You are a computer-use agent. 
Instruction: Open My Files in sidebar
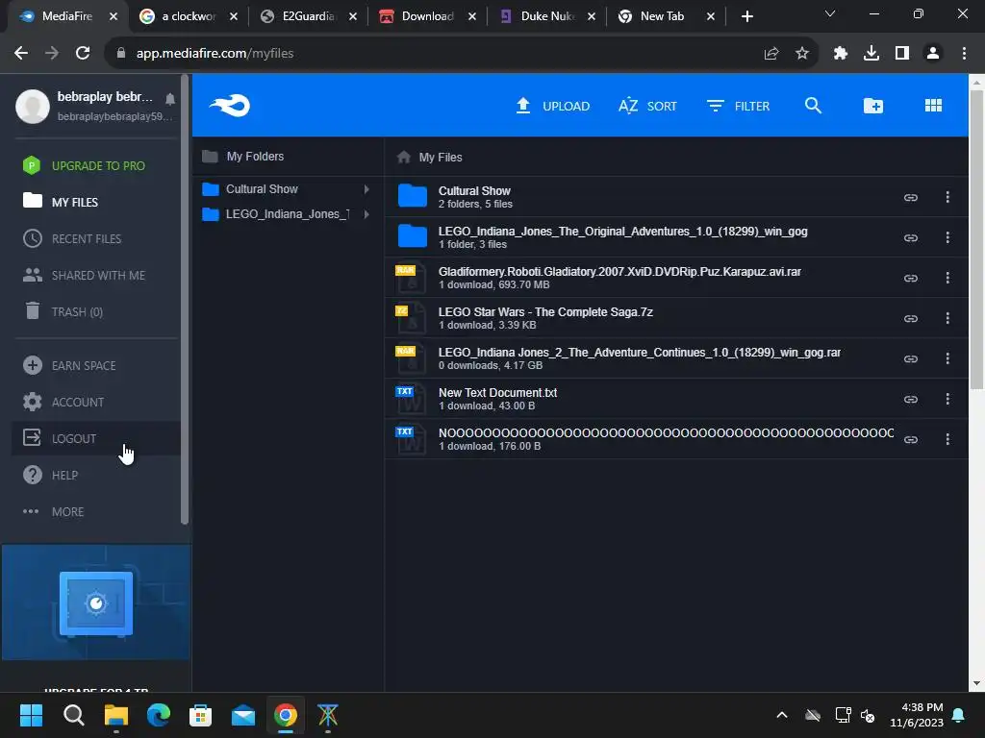(61, 202)
